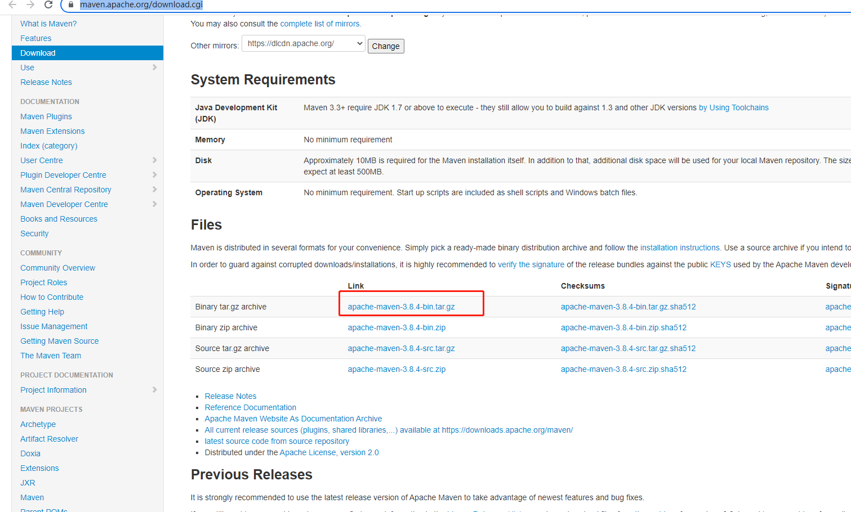The image size is (851, 512).
Task: Open apache-maven-3.8.4-bin.tar.gz.sha512 checksum
Action: (629, 307)
